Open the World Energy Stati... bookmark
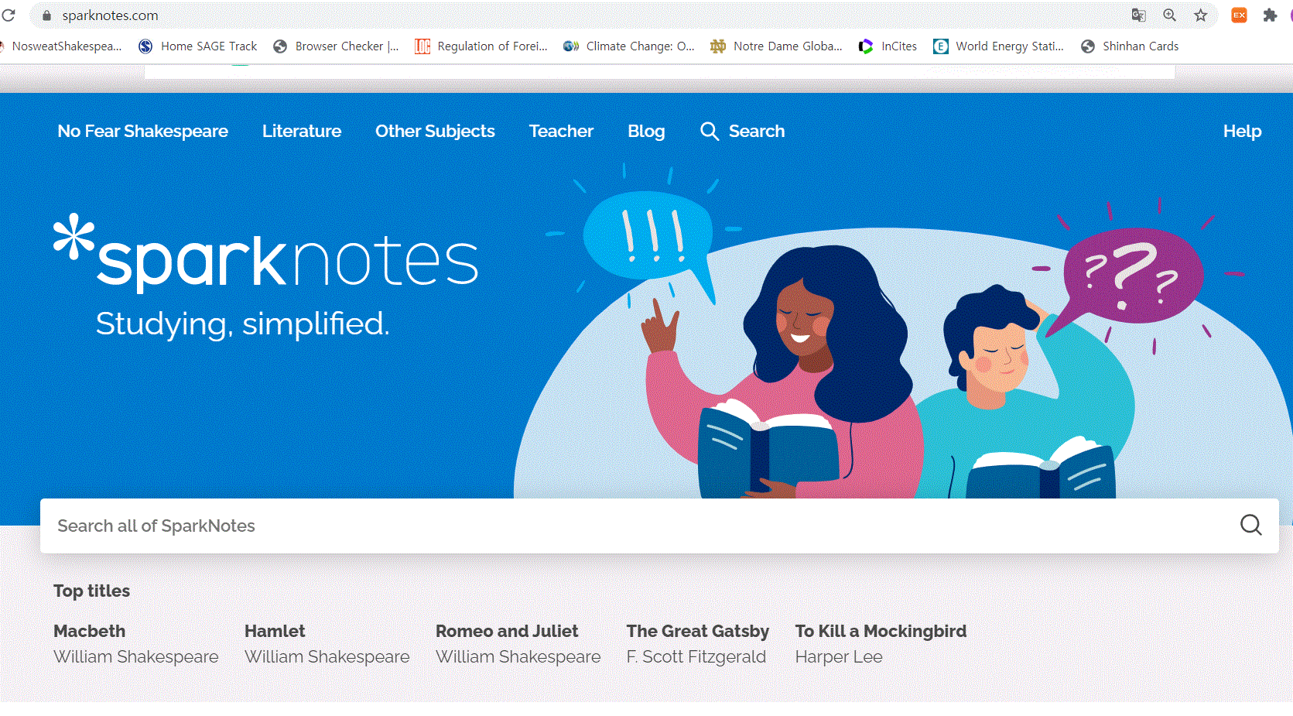 [998, 46]
